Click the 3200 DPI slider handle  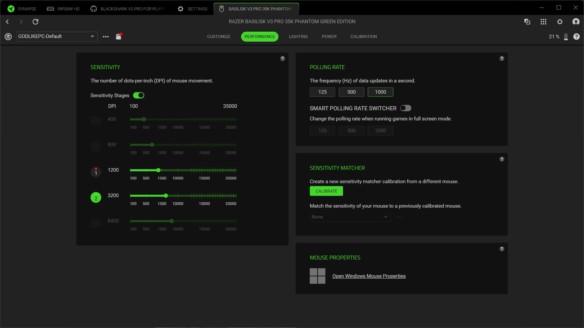pos(166,196)
